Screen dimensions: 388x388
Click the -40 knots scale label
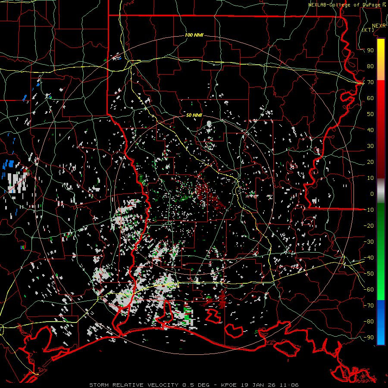(x=369, y=258)
